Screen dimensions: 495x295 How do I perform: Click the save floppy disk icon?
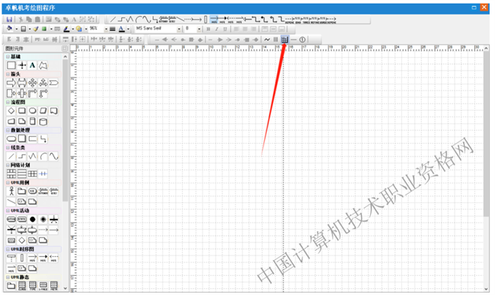tap(9, 20)
